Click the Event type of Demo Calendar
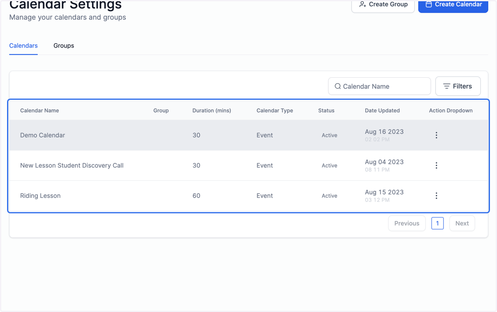The image size is (497, 312). pos(265,135)
